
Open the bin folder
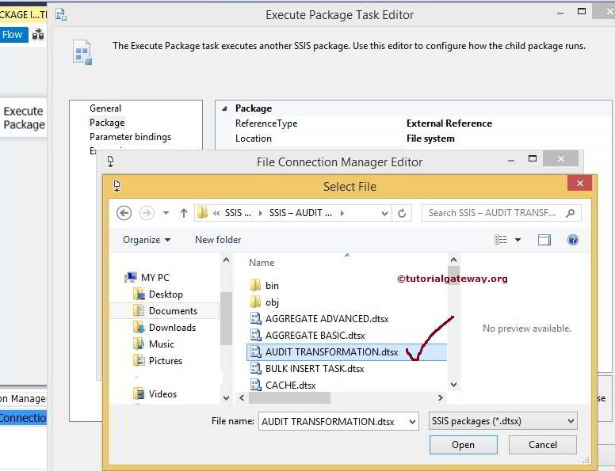[272, 285]
